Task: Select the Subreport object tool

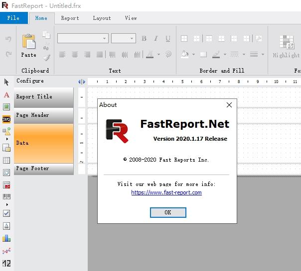Action: pyautogui.click(x=6, y=148)
